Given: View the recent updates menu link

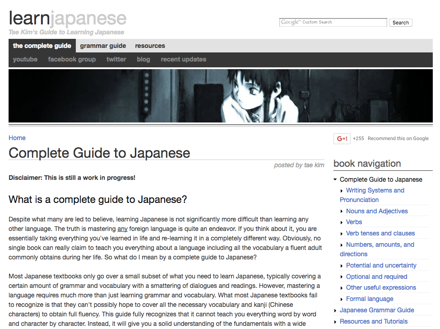Looking at the screenshot, I should tap(184, 59).
